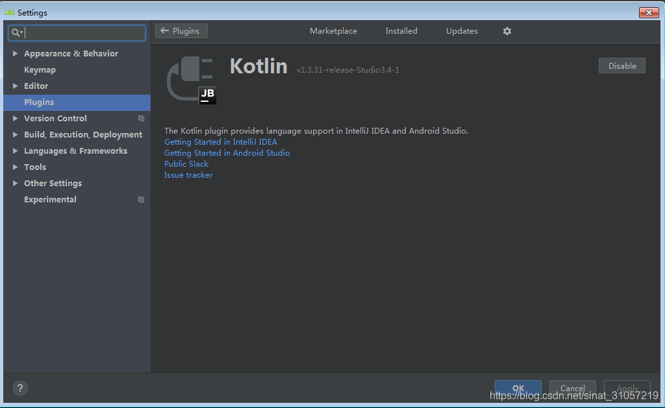Click the Kotlin plugin description sentence

tap(316, 131)
